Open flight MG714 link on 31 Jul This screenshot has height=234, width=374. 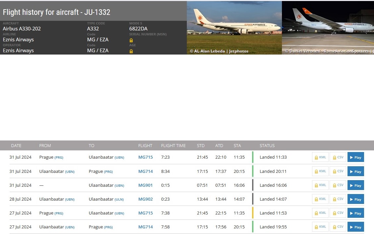click(145, 172)
